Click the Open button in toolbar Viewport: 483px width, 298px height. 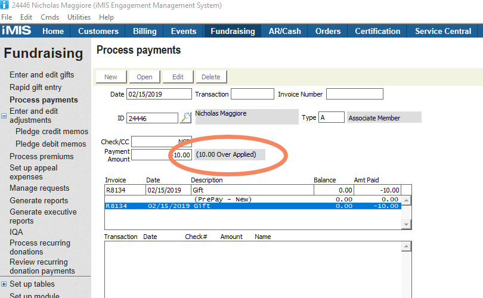(x=144, y=77)
